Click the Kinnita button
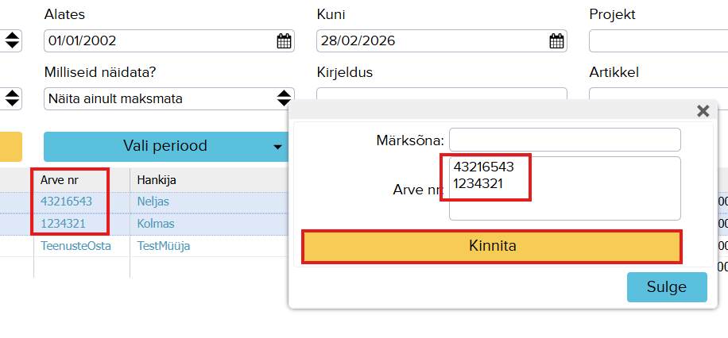Image resolution: width=728 pixels, height=338 pixels. coord(491,246)
